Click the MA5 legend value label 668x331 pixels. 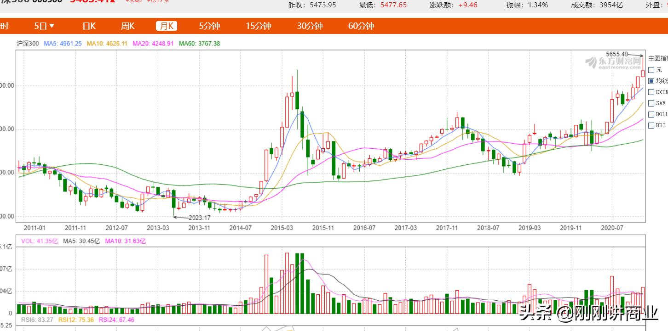coord(63,44)
